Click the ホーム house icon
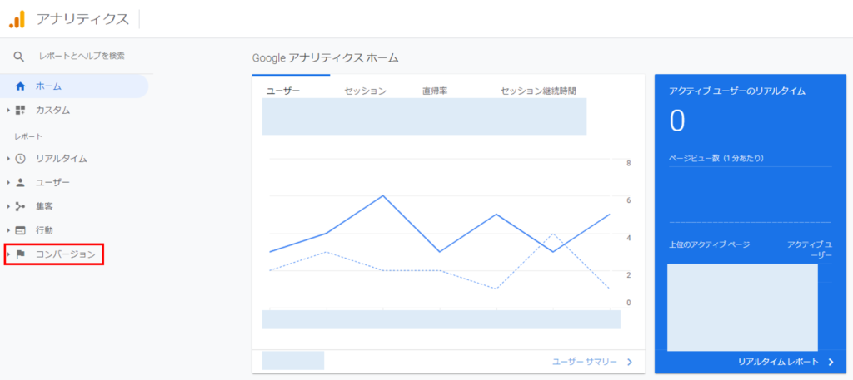Image resolution: width=853 pixels, height=380 pixels. pyautogui.click(x=21, y=86)
